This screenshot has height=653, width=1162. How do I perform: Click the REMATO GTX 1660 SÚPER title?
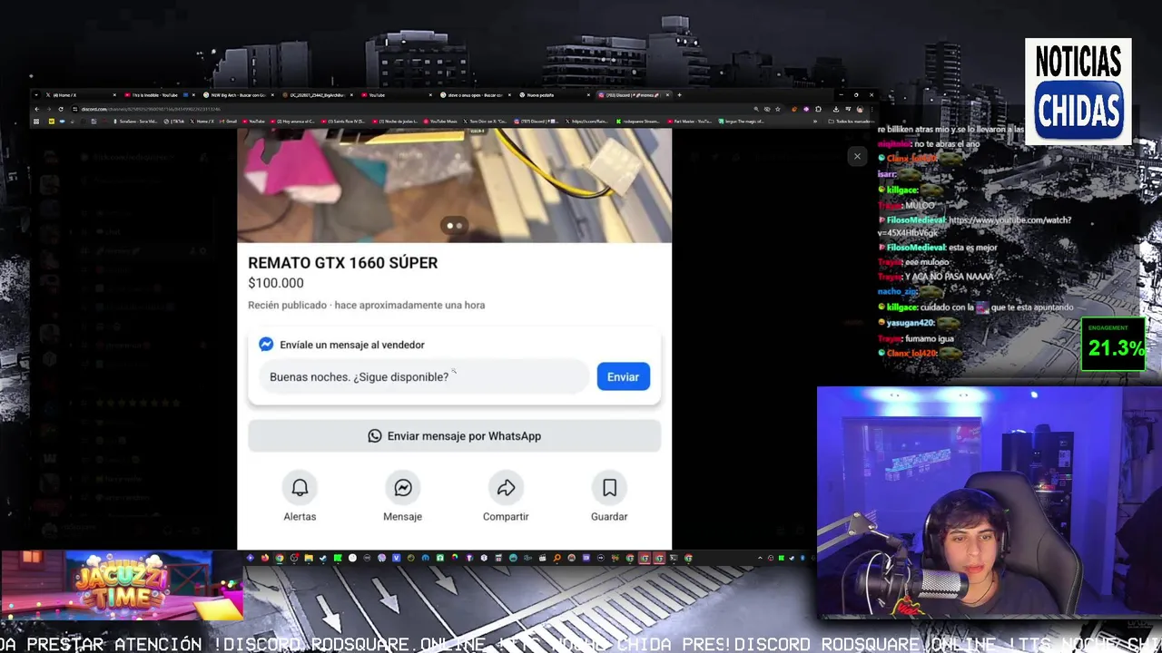(x=343, y=263)
